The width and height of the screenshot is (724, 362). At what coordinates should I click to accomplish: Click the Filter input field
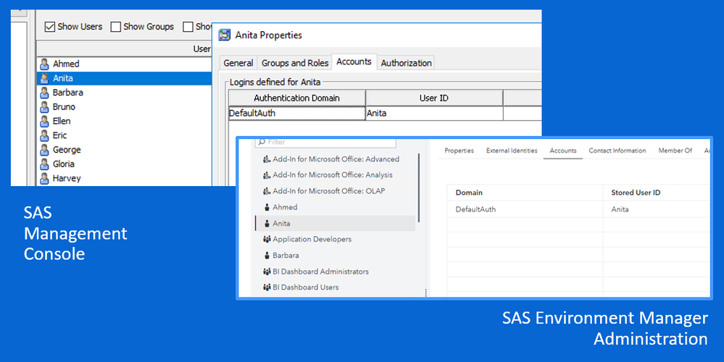coord(325,142)
